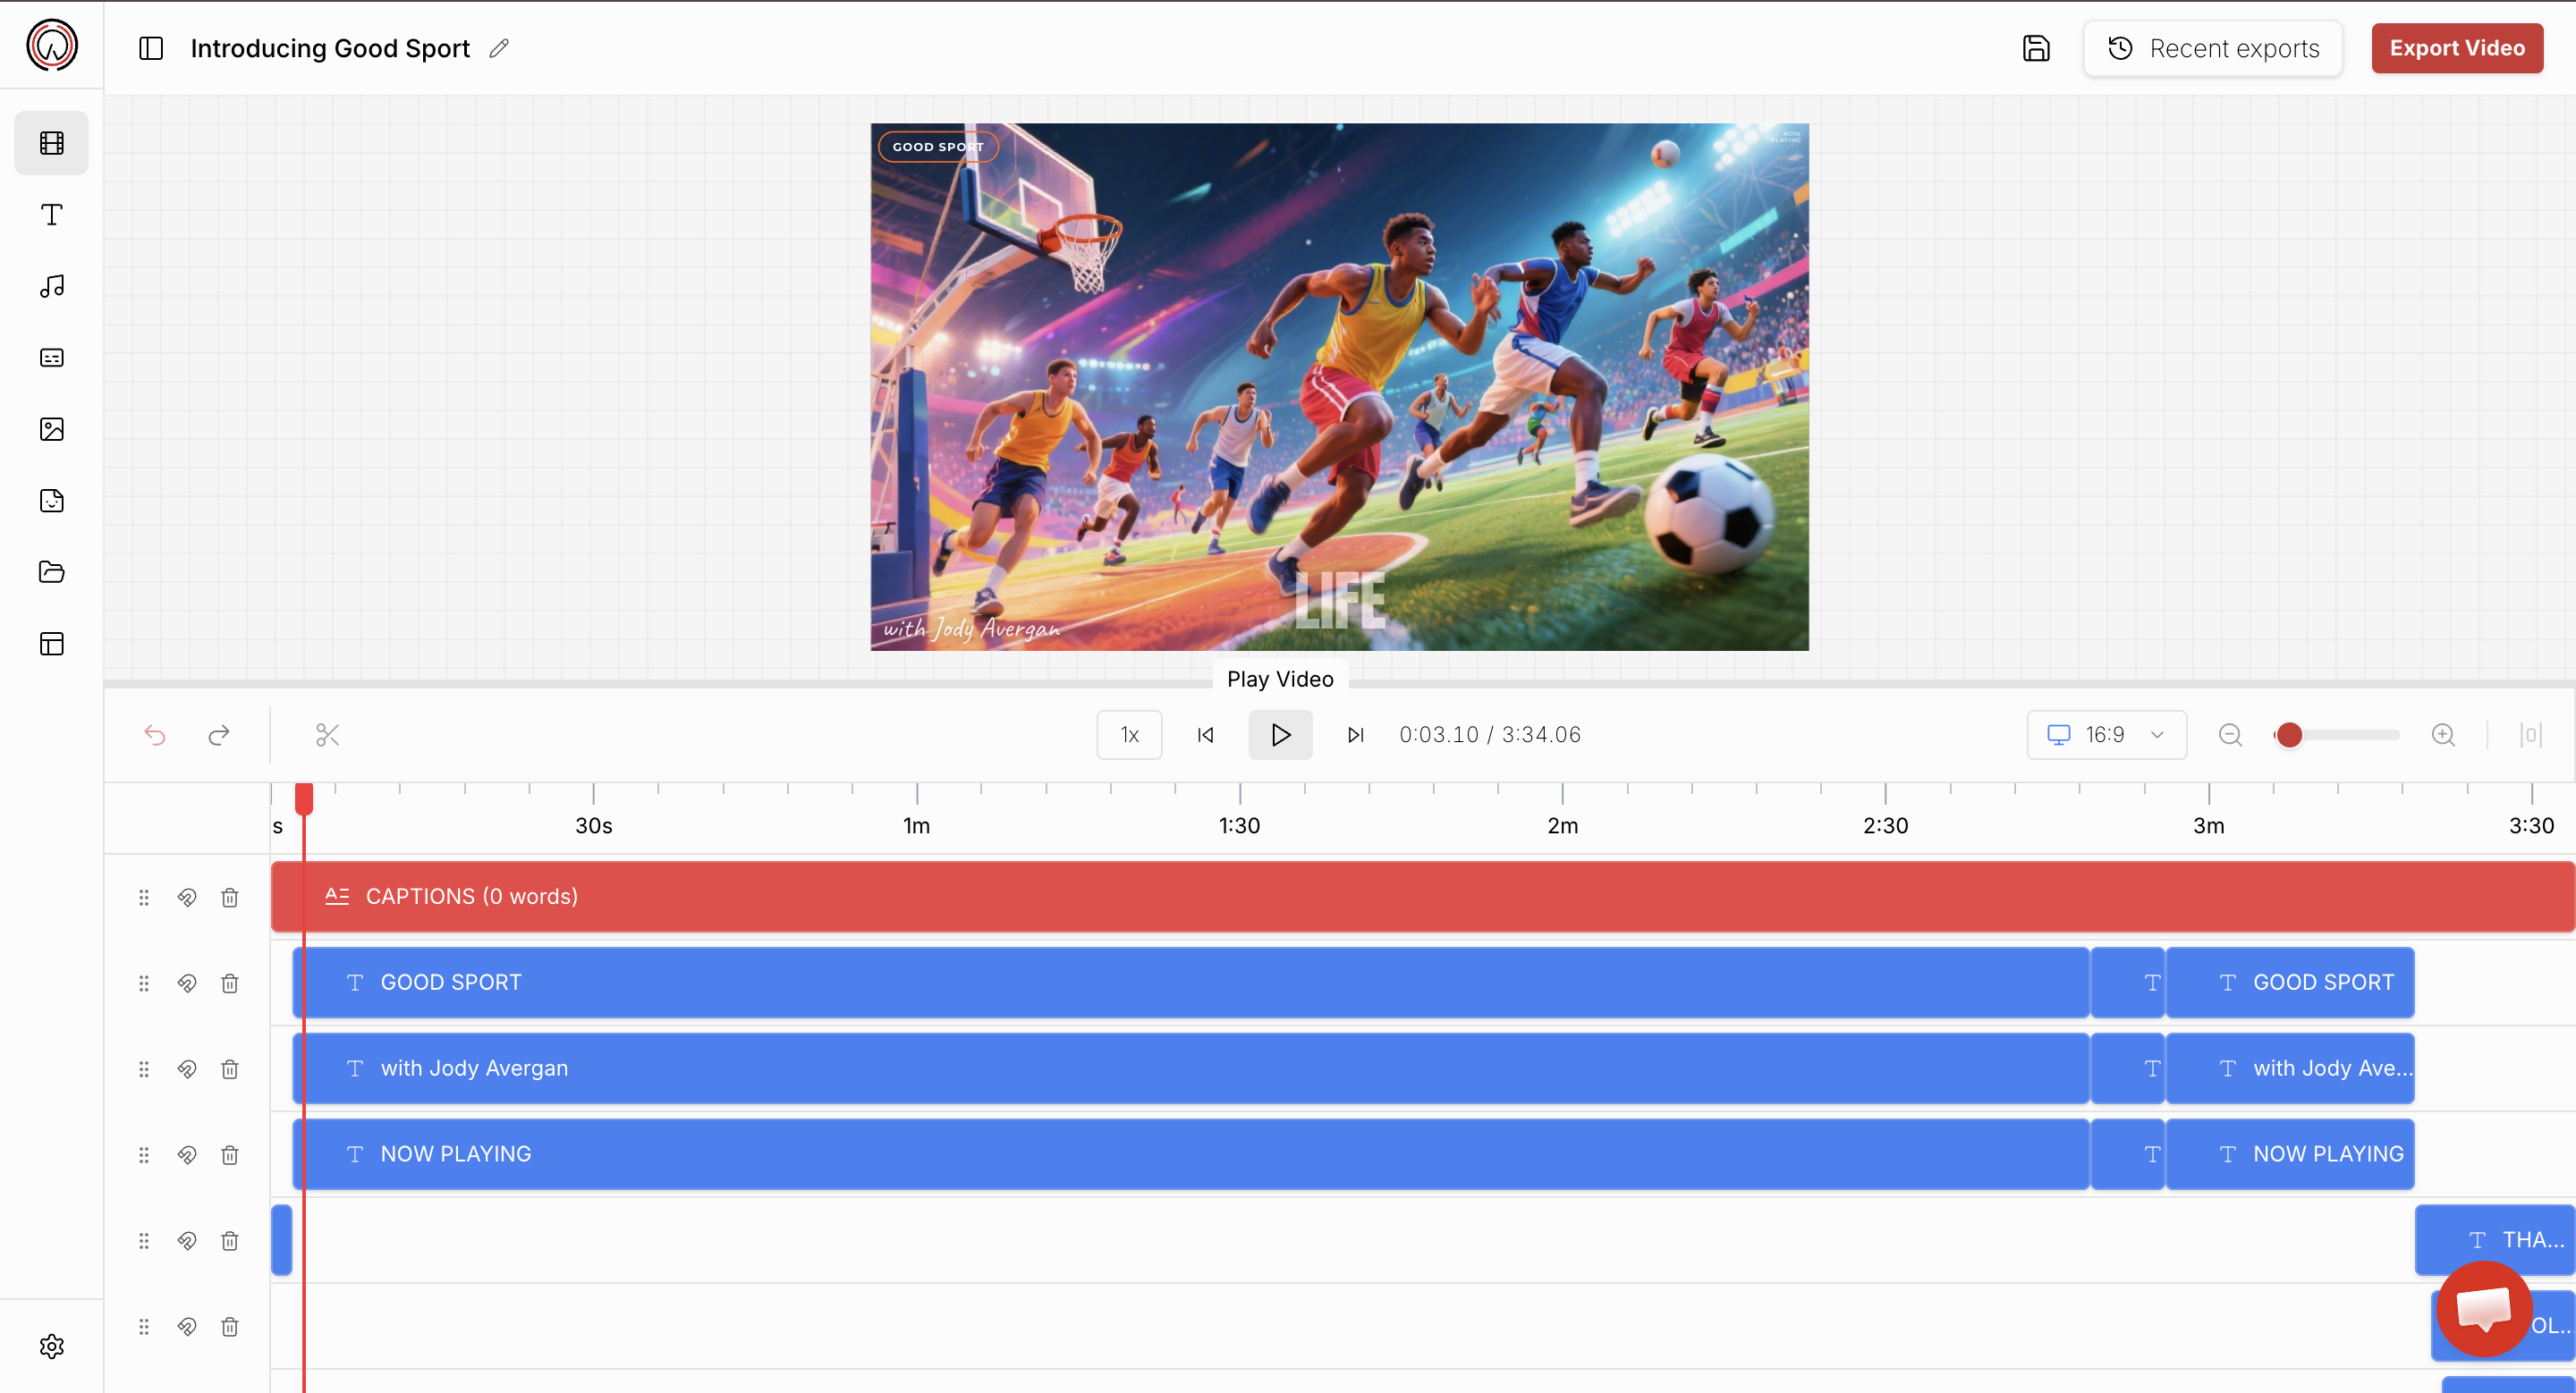
Task: Undo the last action
Action: pos(155,736)
